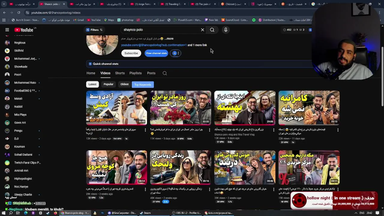Subscribe to the channel
The image size is (384, 216).
coord(131,53)
